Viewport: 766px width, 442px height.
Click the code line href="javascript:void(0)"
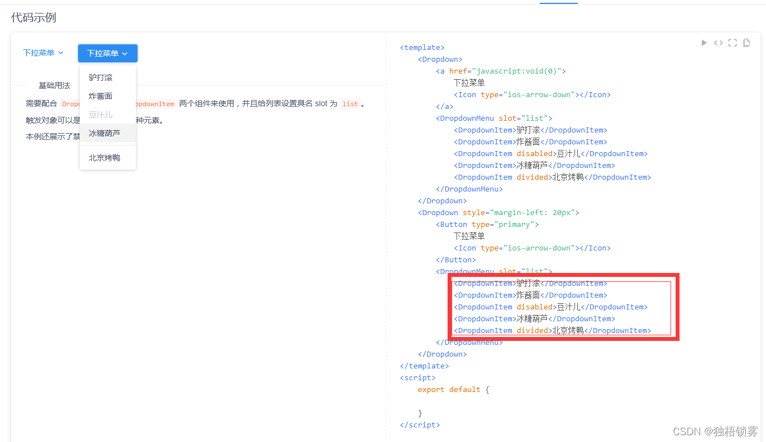(501, 71)
